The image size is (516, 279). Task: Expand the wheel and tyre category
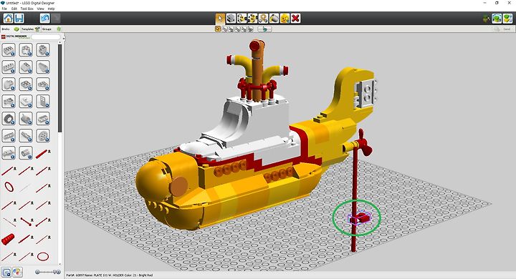pos(9,118)
